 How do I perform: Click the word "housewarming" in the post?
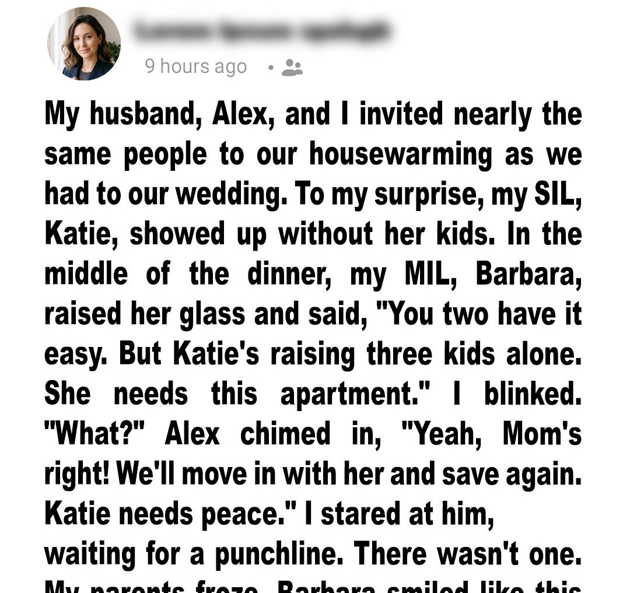401,154
